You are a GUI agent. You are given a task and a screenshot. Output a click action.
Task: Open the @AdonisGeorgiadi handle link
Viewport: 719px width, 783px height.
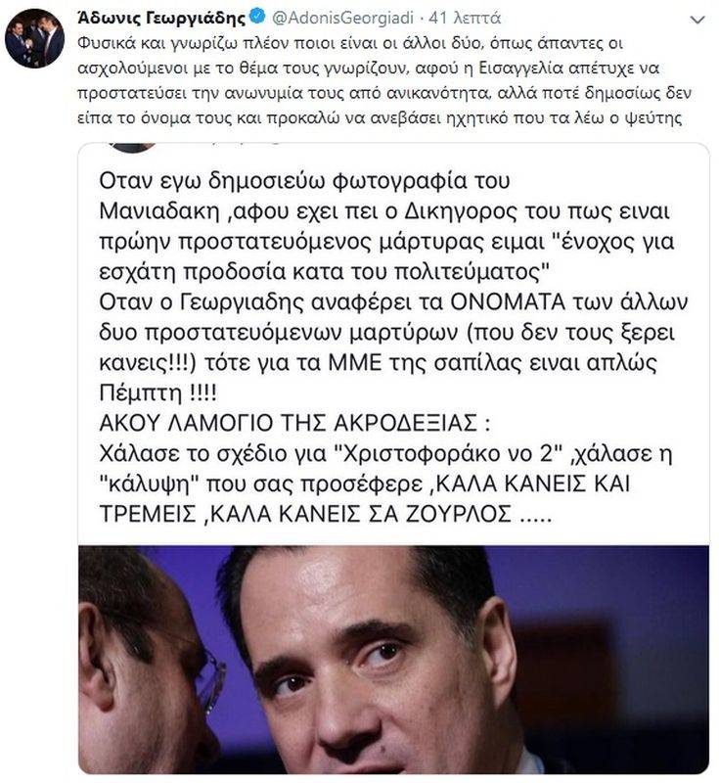click(x=343, y=18)
